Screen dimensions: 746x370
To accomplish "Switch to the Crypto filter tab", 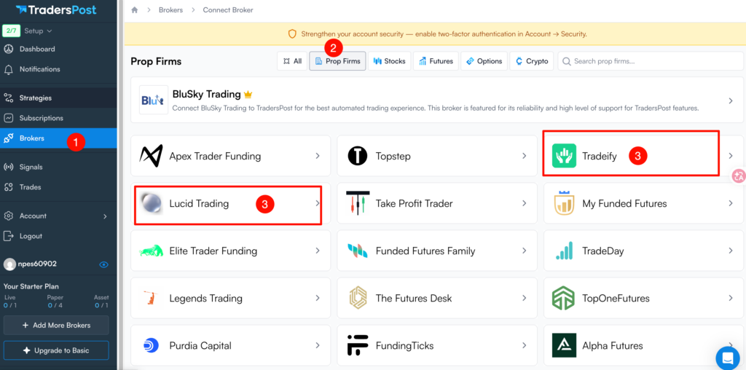I will tap(531, 61).
